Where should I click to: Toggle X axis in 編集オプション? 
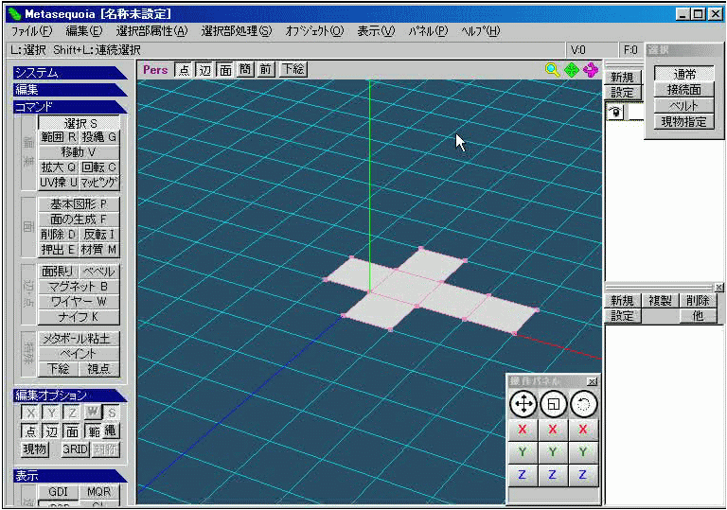pyautogui.click(x=30, y=413)
